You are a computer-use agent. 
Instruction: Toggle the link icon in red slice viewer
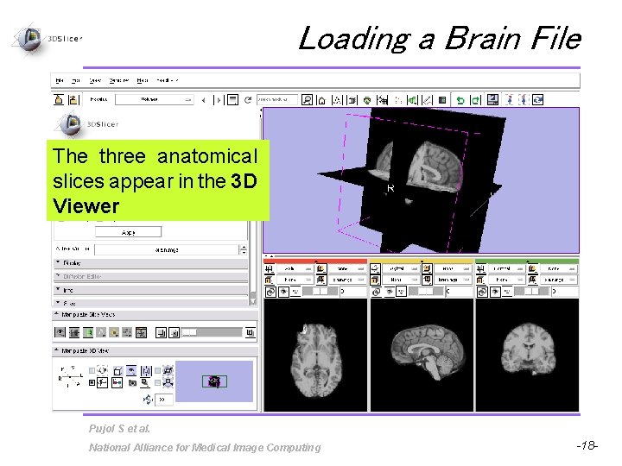click(270, 293)
